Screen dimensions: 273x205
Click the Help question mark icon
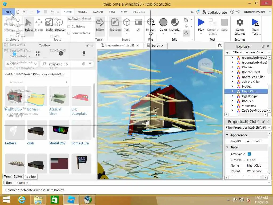232,12
